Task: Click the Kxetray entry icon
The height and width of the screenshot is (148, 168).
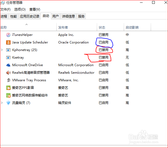Action: 8,58
